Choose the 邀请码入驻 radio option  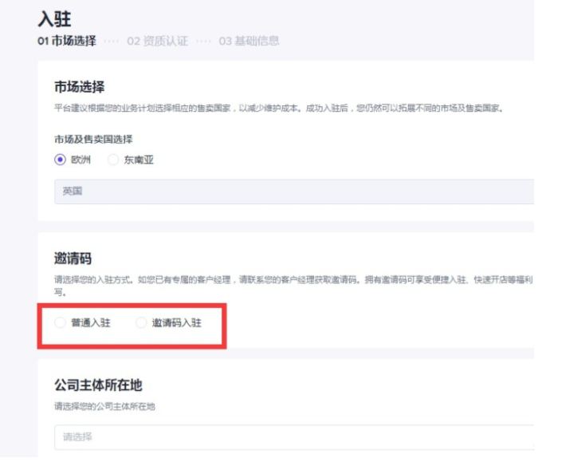141,323
